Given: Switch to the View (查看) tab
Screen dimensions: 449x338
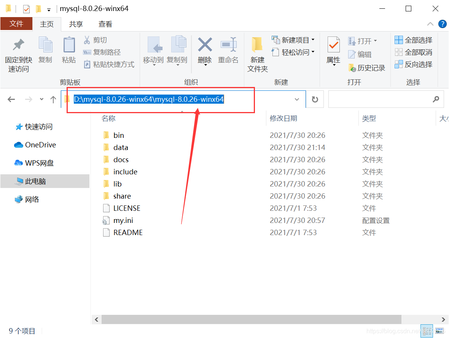Looking at the screenshot, I should point(105,24).
